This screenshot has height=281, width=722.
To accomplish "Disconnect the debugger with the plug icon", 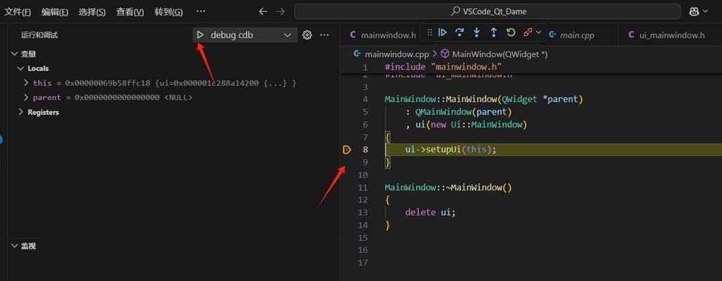I will point(528,32).
